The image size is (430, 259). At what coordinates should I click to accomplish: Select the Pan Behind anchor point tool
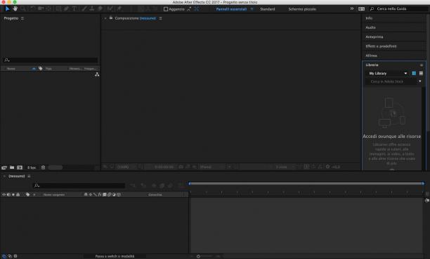(48, 8)
